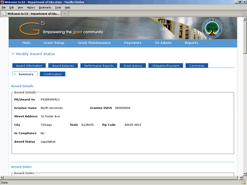Select the Summary sub-tab
247x185 pixels.
(x=25, y=74)
